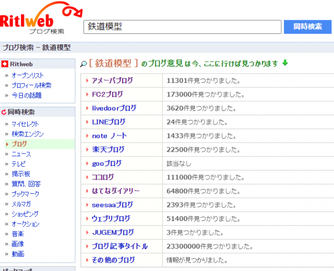Select 検索エンジン in the sidebar
This screenshot has height=271, width=334.
28,134
